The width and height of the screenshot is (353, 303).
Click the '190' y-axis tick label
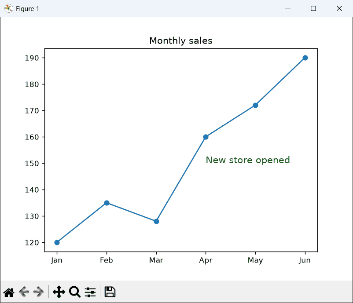[x=32, y=58]
